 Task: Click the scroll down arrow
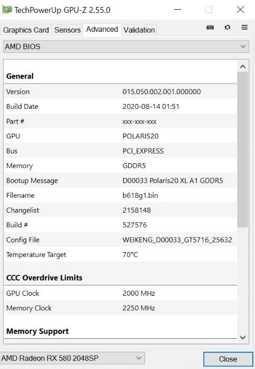[243, 337]
